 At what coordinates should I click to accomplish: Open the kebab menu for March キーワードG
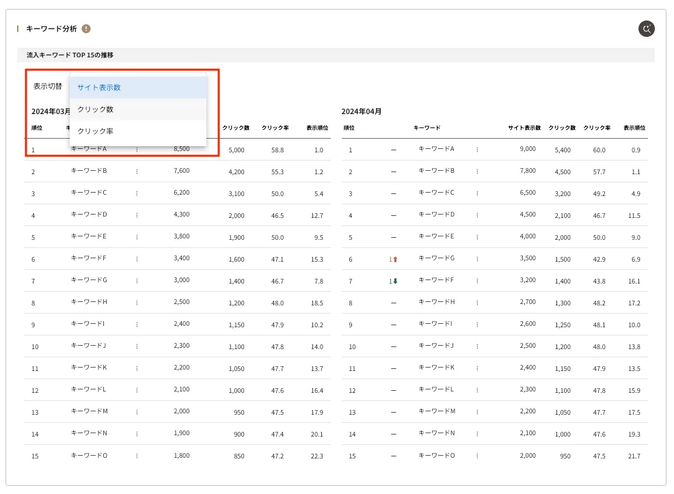(x=137, y=281)
